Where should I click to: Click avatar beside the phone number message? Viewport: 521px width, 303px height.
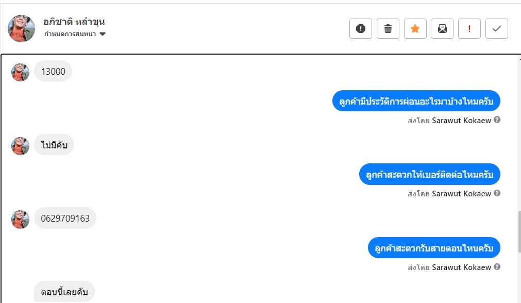click(x=21, y=219)
